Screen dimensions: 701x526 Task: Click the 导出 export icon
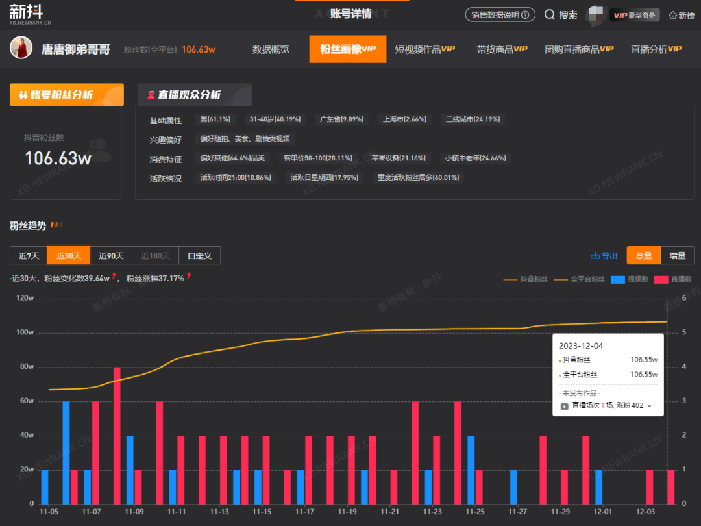595,256
